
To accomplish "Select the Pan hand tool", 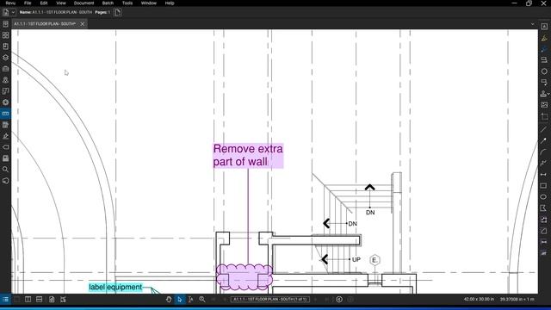I will coord(169,300).
